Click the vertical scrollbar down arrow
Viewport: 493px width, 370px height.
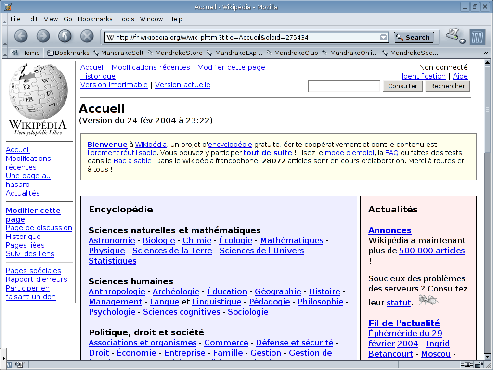487,357
